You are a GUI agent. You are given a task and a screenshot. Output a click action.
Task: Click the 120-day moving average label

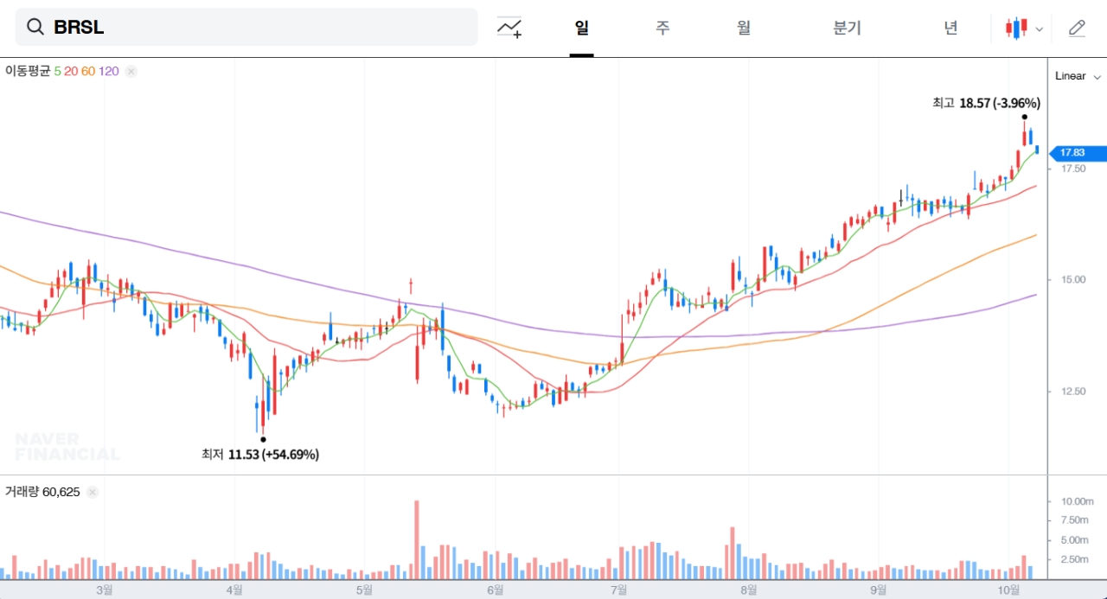click(109, 71)
